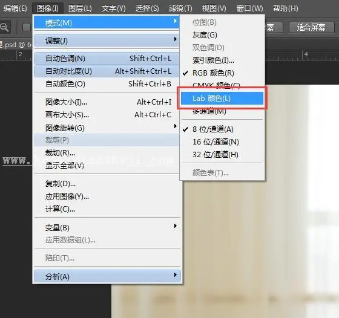Open the 图层(L) menu
The width and height of the screenshot is (339, 318).
(x=80, y=8)
